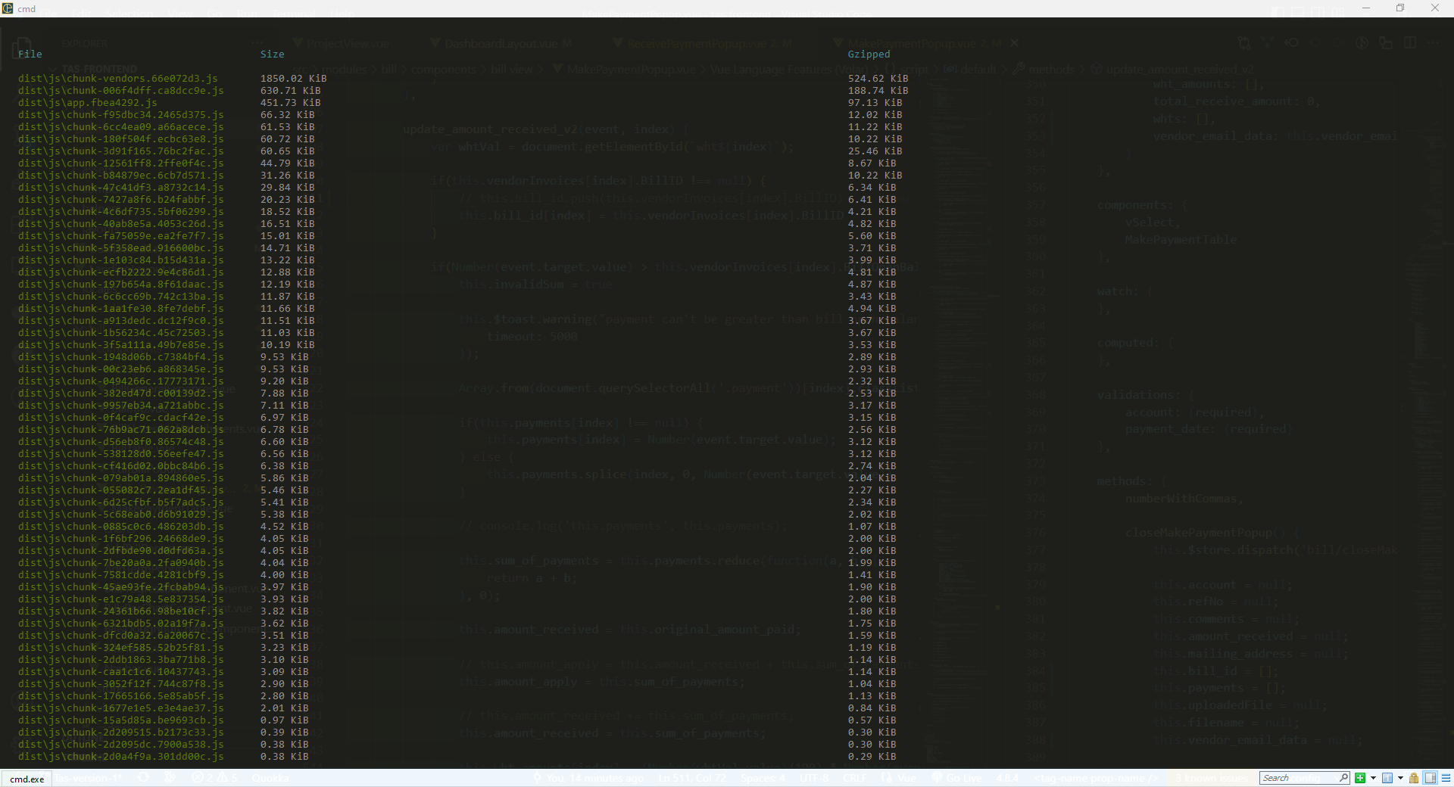Click the 1850.02 KiB size value
This screenshot has height=787, width=1454.
coord(294,79)
